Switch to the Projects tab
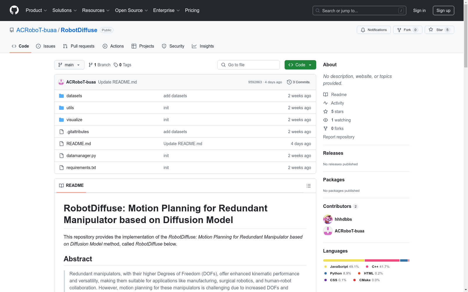The height and width of the screenshot is (292, 468). (143, 46)
